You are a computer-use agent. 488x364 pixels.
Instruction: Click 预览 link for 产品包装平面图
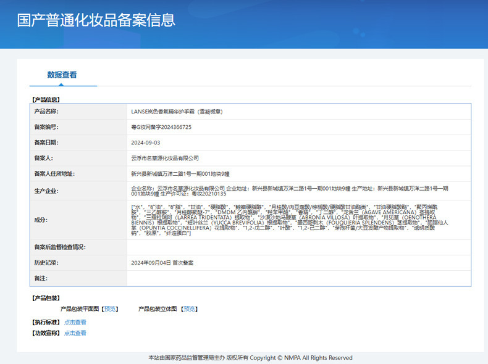pos(110,308)
